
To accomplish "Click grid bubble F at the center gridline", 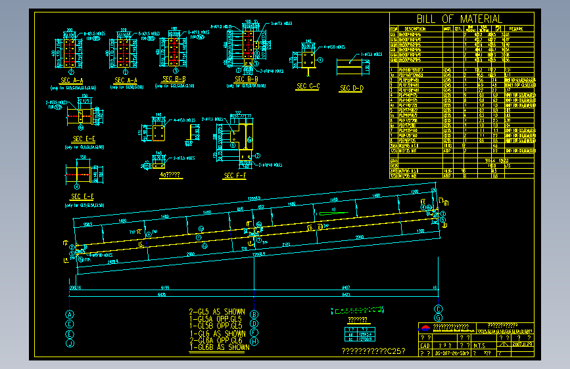I will click(254, 332).
